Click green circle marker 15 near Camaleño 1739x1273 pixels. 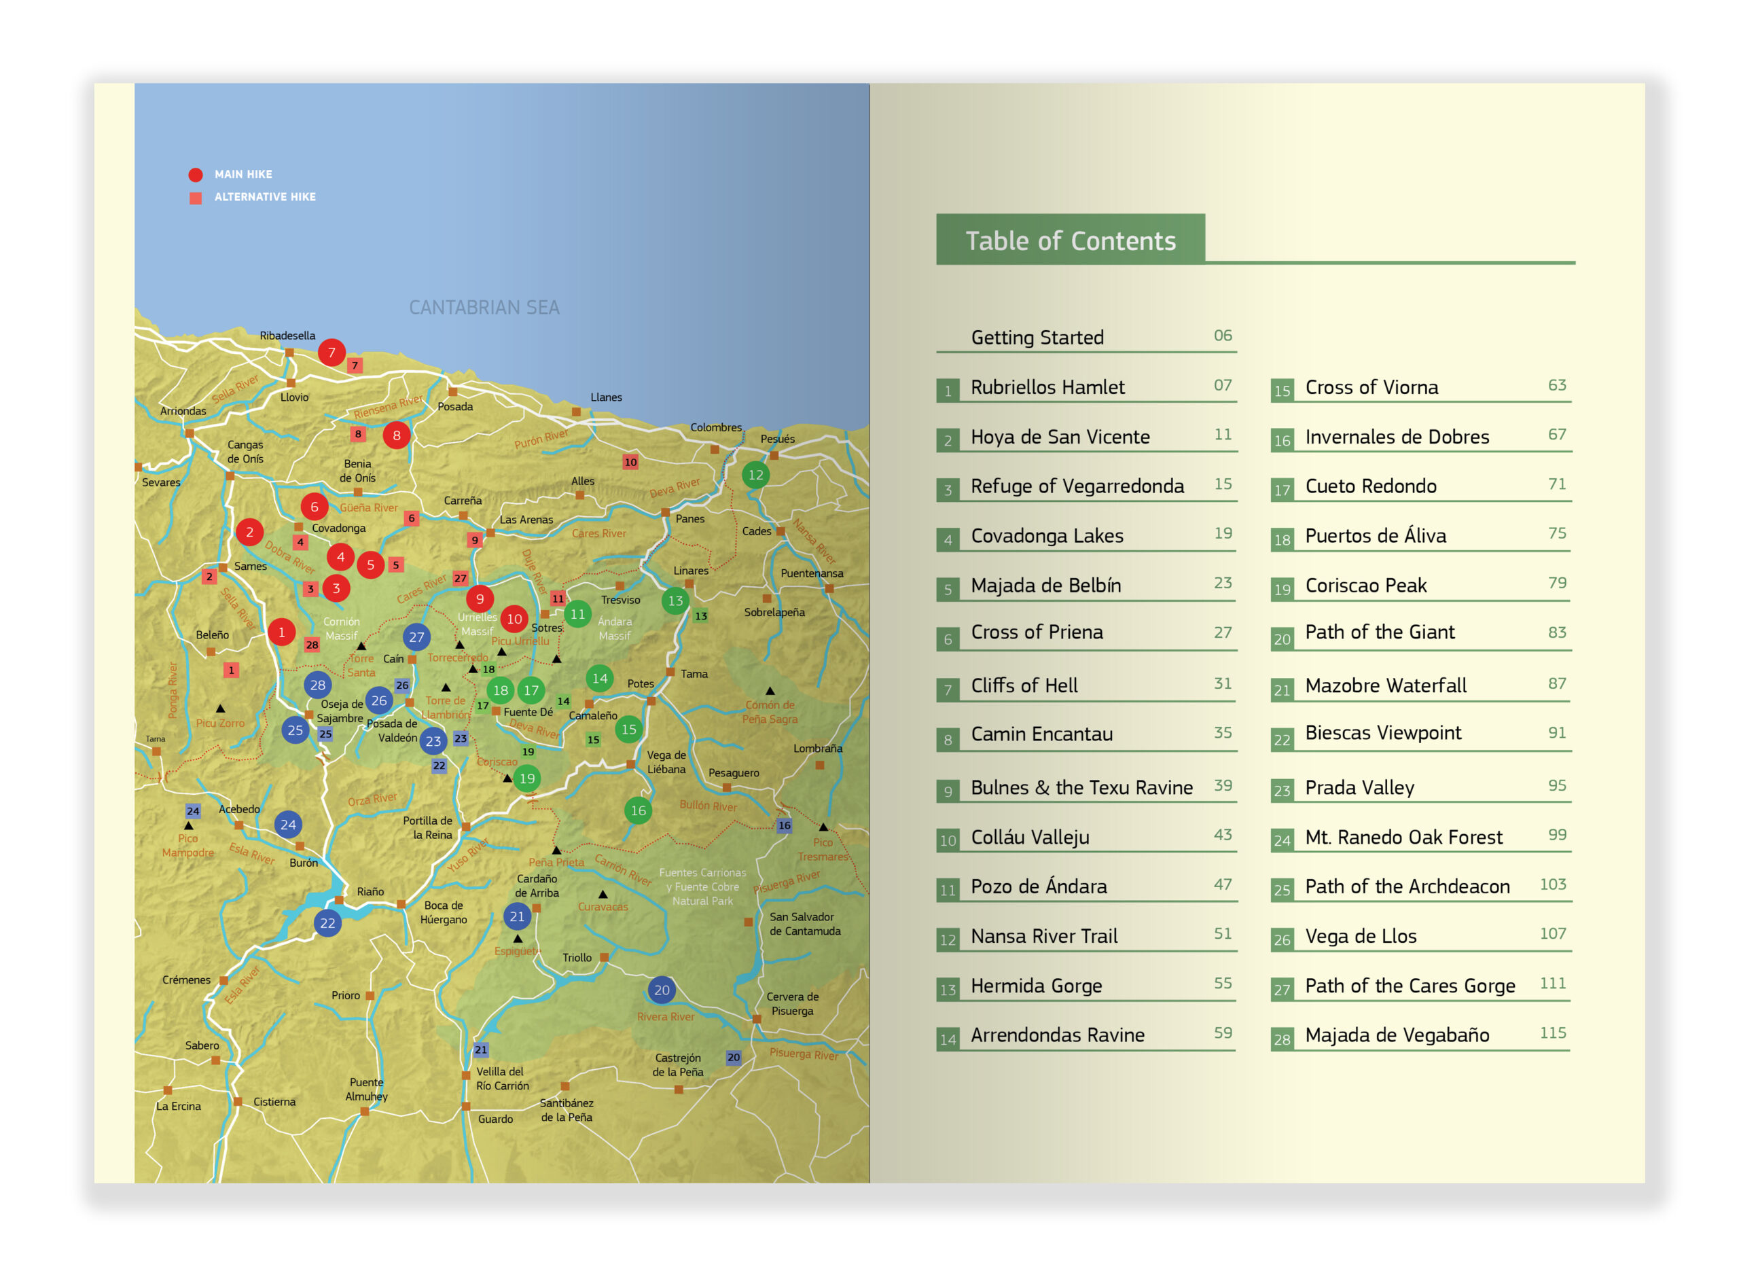630,729
